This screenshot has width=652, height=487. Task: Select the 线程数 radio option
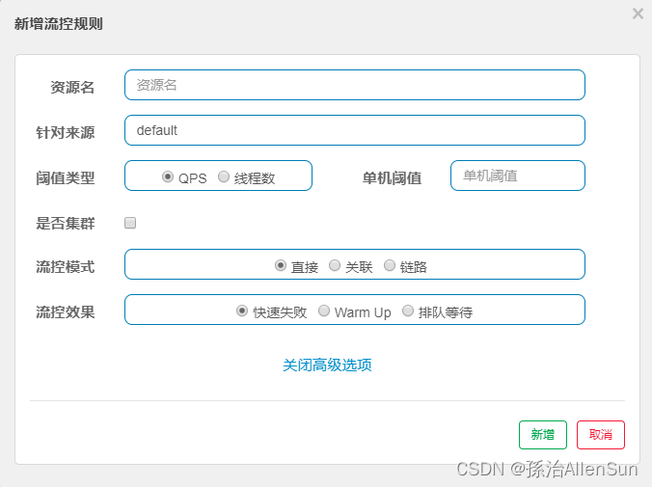point(224,176)
